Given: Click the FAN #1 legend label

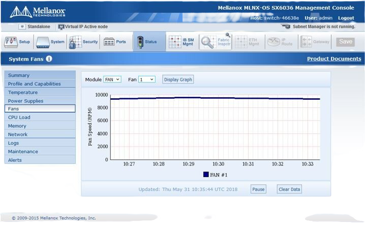Looking at the screenshot, I should click(219, 175).
